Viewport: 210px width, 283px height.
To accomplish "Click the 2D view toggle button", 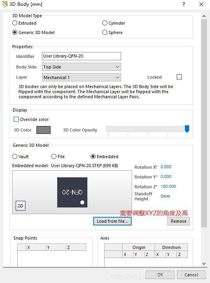I will pyautogui.click(x=20, y=206).
